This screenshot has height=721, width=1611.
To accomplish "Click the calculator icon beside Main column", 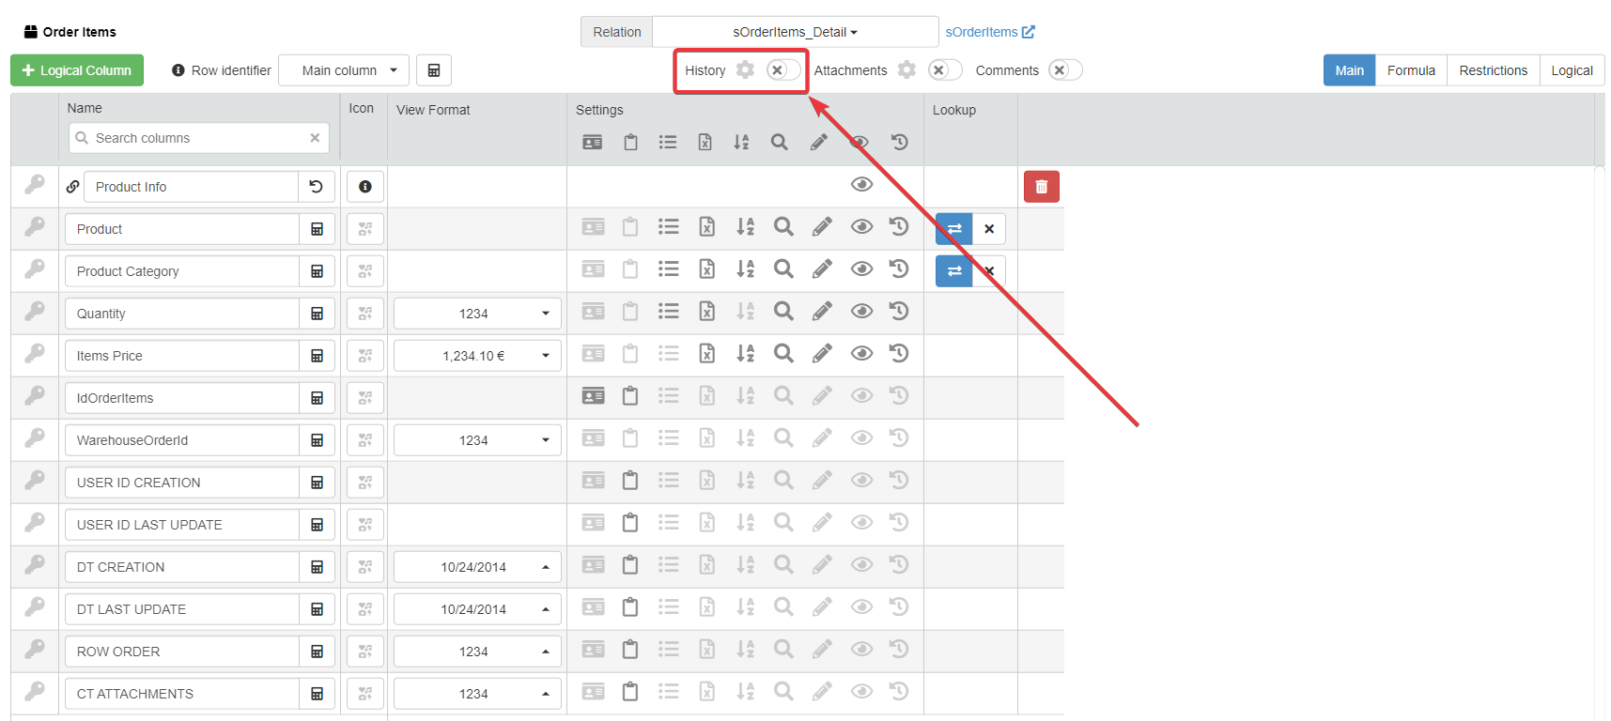I will click(x=434, y=70).
